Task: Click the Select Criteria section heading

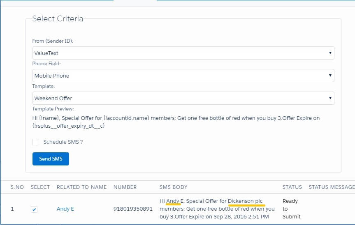Action: (58, 18)
